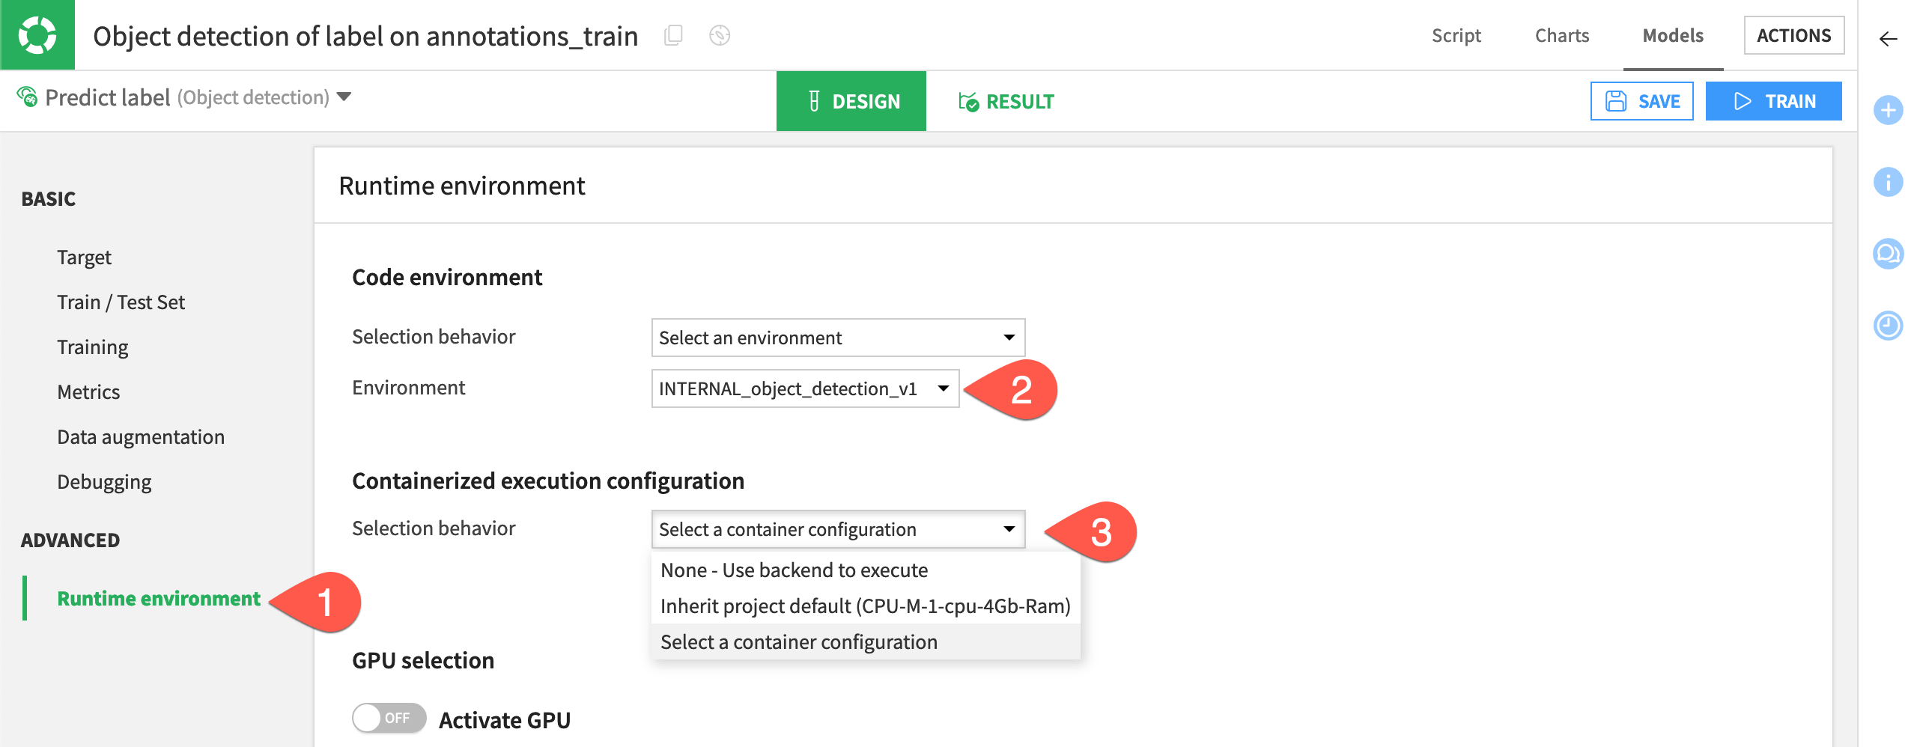Open the discussions chat icon
This screenshot has height=747, width=1917.
tap(1888, 254)
